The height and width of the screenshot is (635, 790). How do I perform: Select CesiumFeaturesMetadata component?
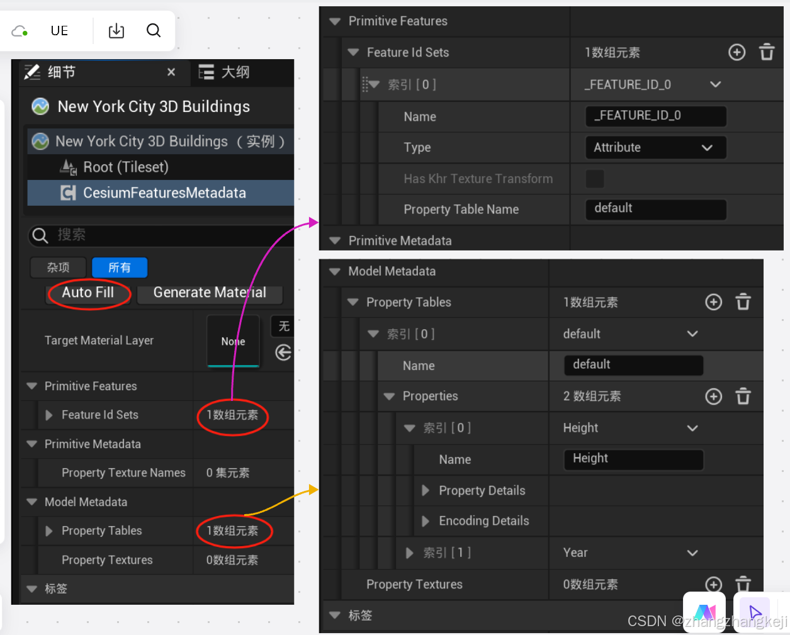161,193
